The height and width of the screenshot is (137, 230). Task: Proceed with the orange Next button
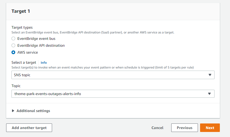click(x=210, y=128)
